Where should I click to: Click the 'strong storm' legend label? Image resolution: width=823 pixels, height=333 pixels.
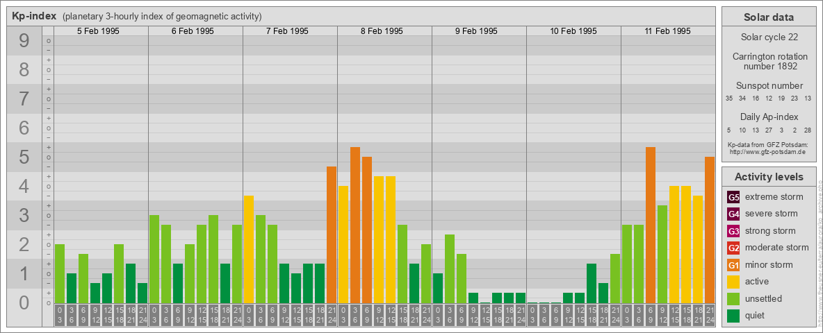click(x=770, y=231)
